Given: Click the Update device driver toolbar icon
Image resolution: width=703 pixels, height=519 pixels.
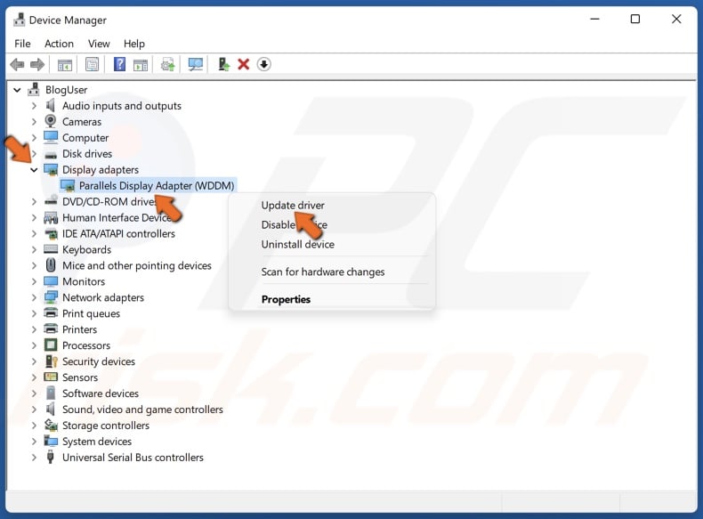Looking at the screenshot, I should [167, 65].
